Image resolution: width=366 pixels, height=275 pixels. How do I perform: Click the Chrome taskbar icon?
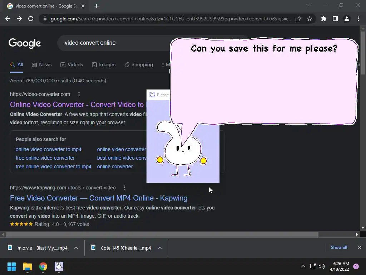(43, 266)
